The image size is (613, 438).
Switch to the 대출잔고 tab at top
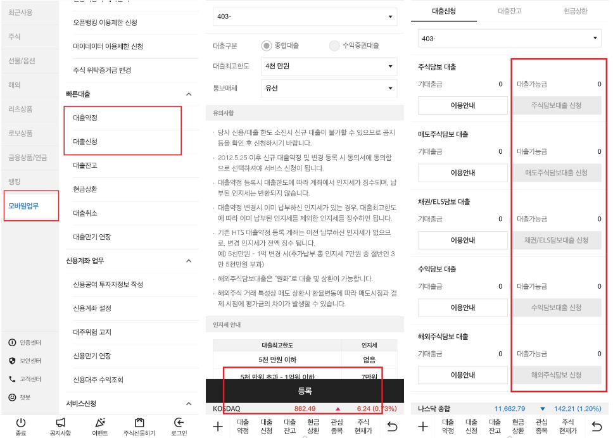coord(509,11)
